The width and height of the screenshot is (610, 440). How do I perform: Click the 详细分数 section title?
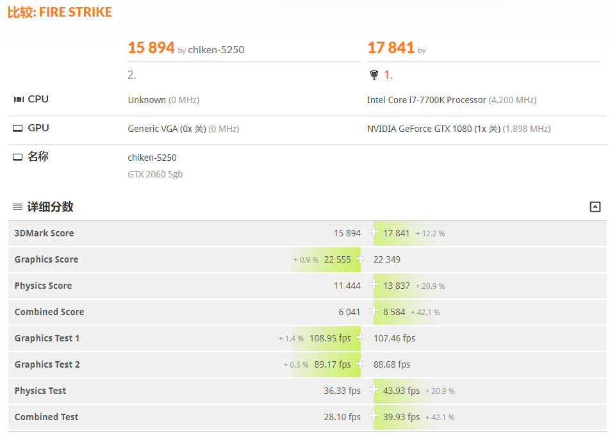click(x=50, y=207)
